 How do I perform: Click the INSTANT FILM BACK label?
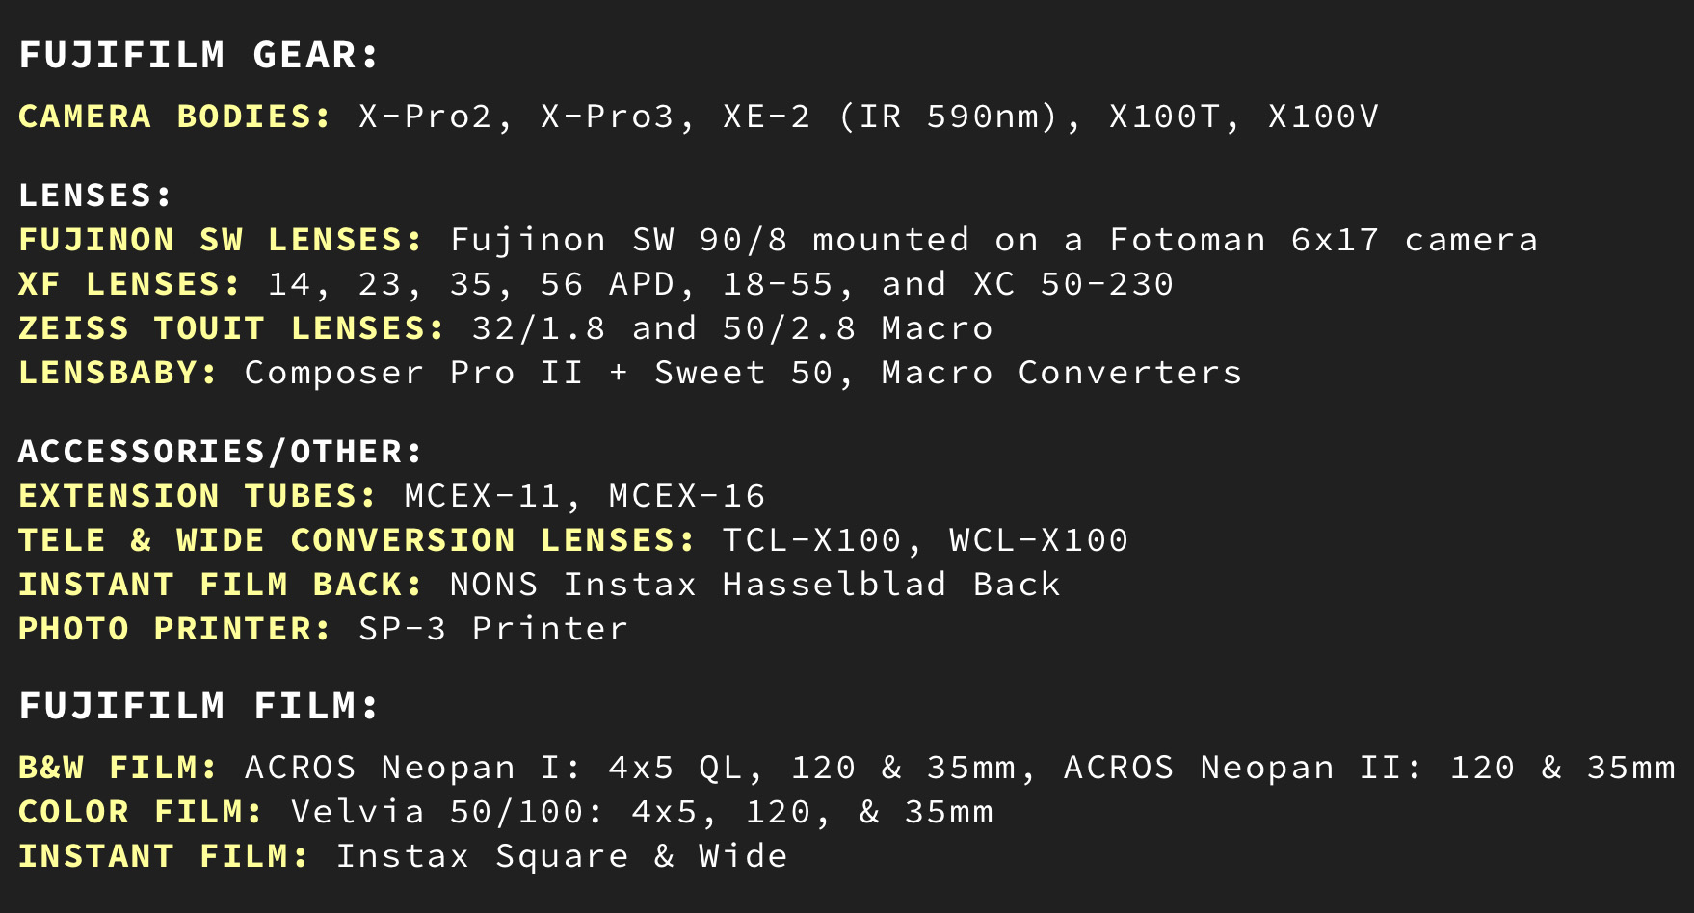221,585
